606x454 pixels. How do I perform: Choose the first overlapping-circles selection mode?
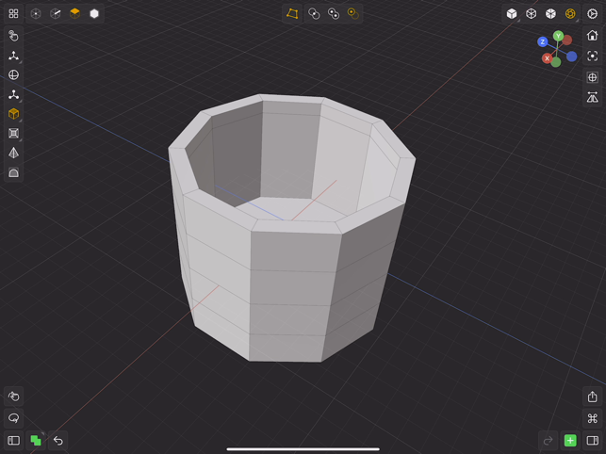click(x=314, y=14)
